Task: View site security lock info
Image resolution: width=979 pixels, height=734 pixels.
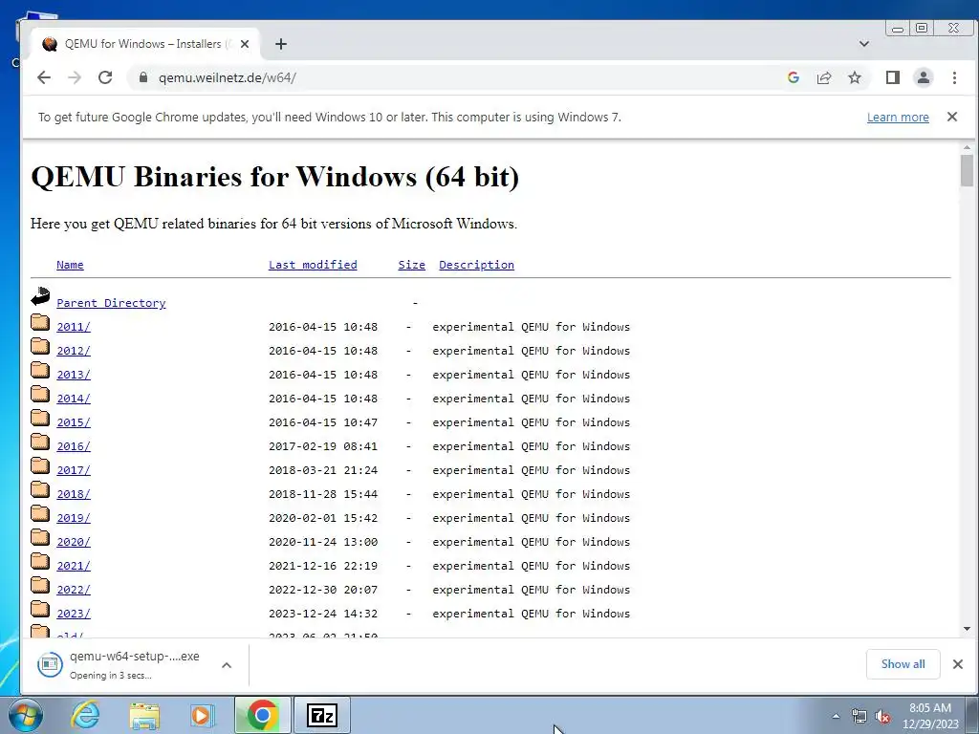Action: (143, 77)
